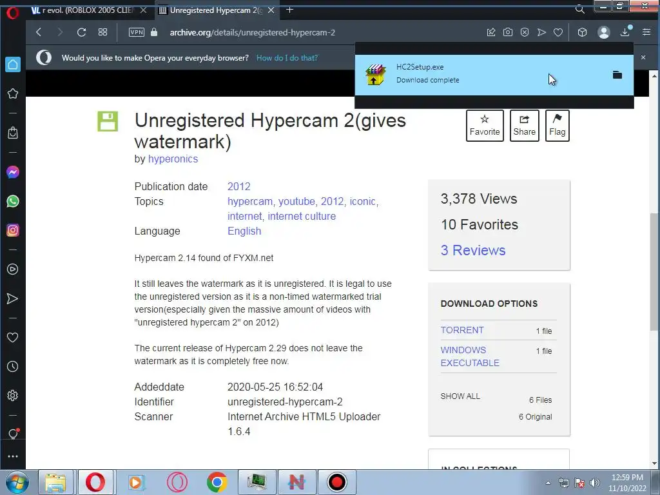Image resolution: width=660 pixels, height=495 pixels.
Task: Open the internet culture topic link
Action: pyautogui.click(x=302, y=217)
